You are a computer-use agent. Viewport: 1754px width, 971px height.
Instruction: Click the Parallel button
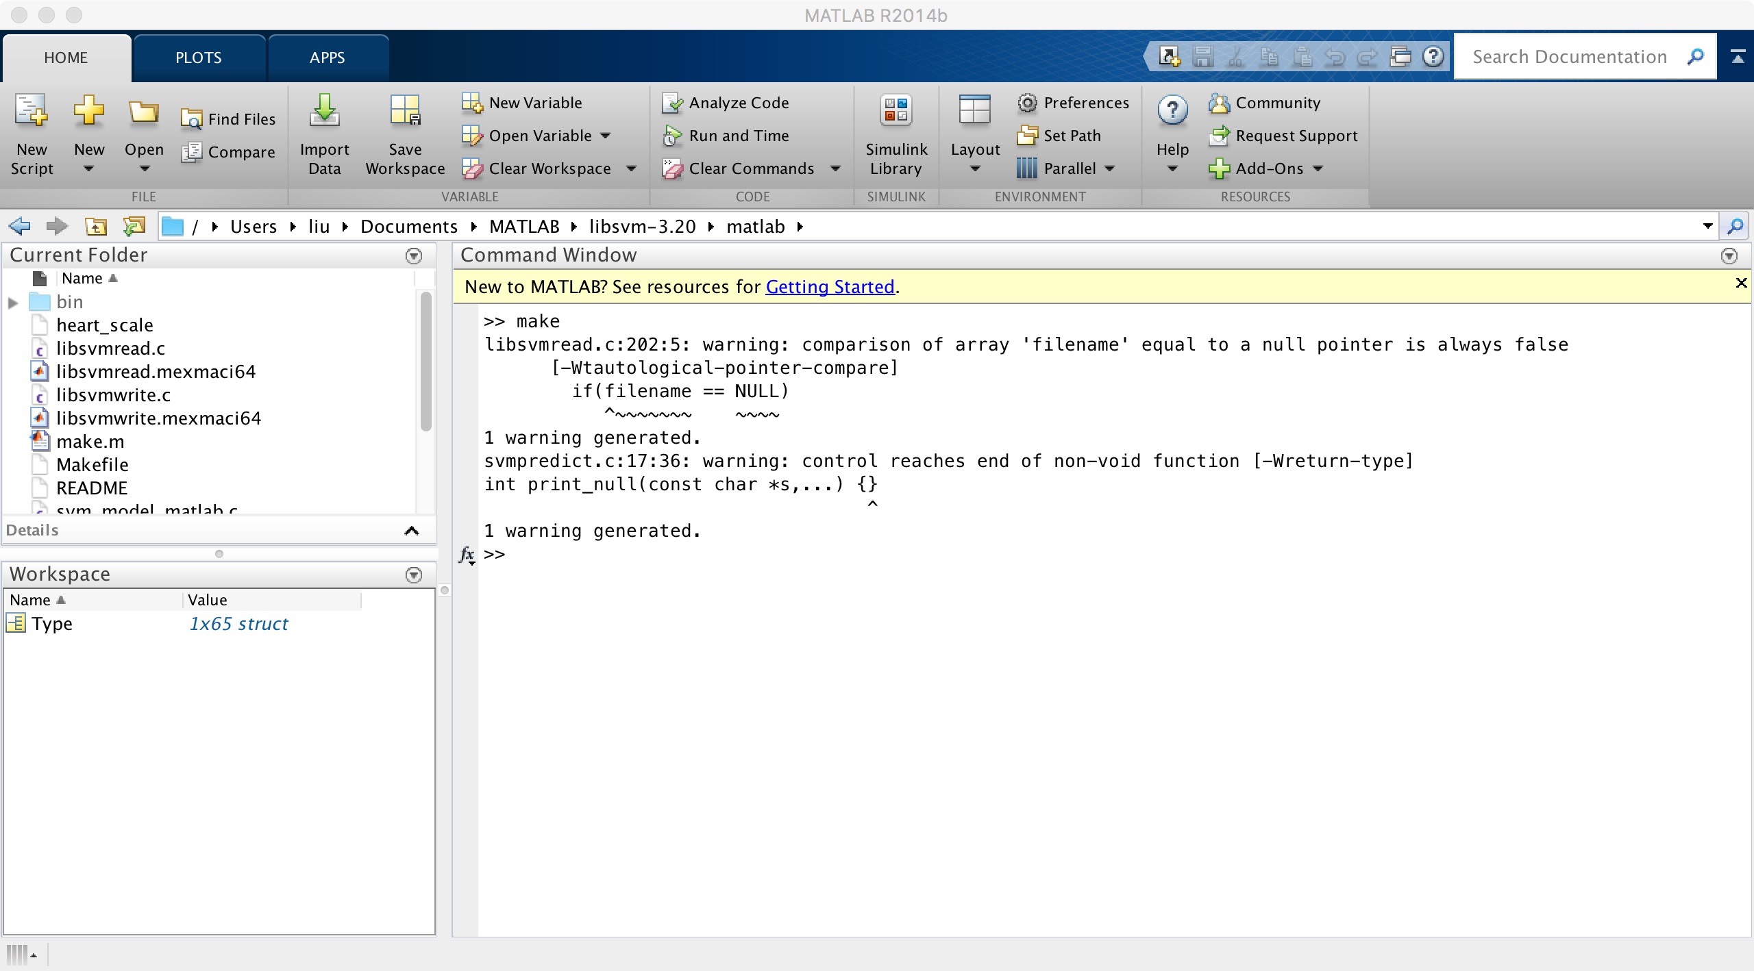click(x=1057, y=168)
